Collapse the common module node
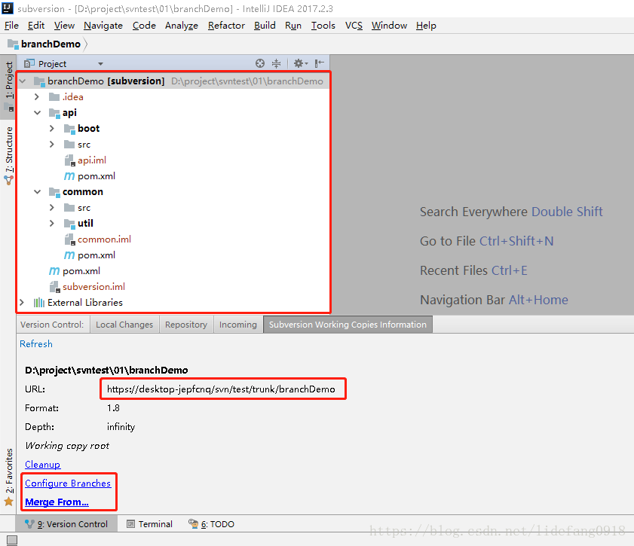634x546 pixels. coord(37,192)
